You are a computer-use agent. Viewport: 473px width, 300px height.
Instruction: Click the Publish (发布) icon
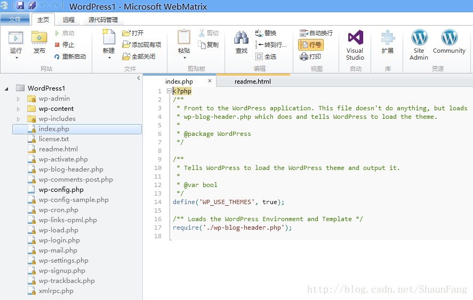pos(39,38)
